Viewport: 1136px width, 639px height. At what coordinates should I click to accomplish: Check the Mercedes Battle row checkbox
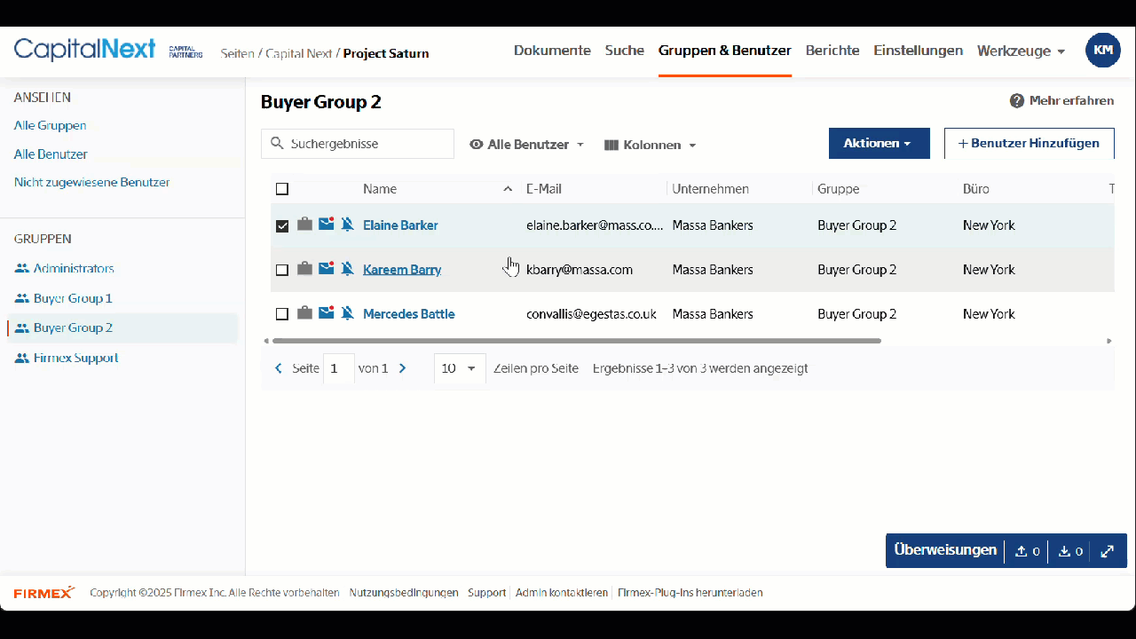pos(282,314)
